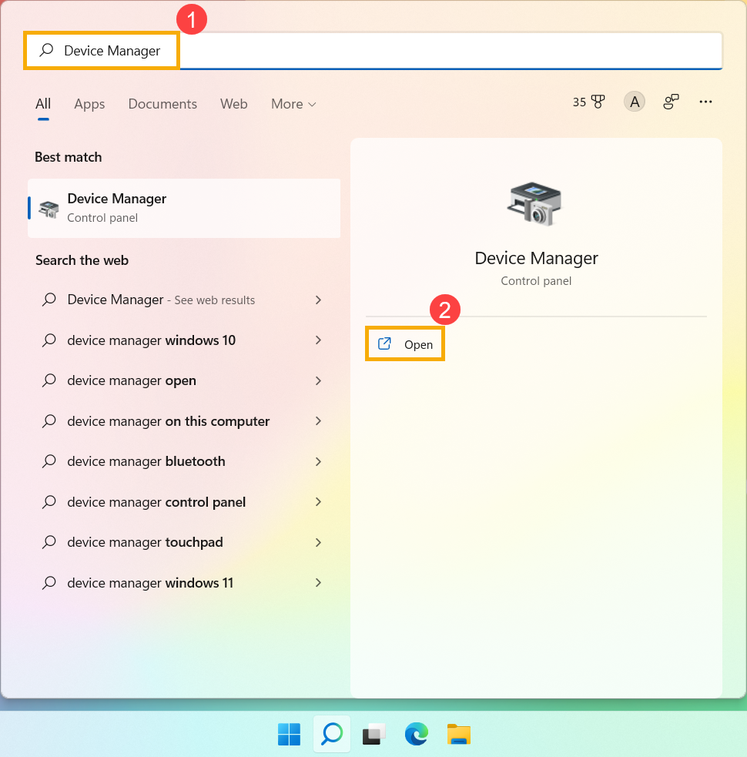Click the Device Manager icon in best match
The height and width of the screenshot is (757, 747).
point(49,209)
